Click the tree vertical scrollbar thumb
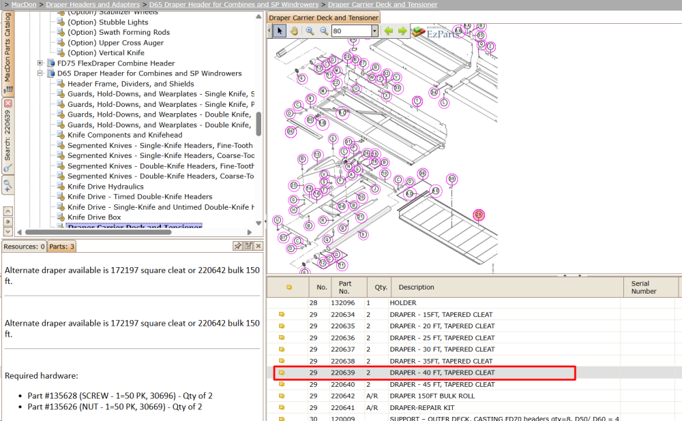This screenshot has height=421, width=682. pyautogui.click(x=258, y=124)
